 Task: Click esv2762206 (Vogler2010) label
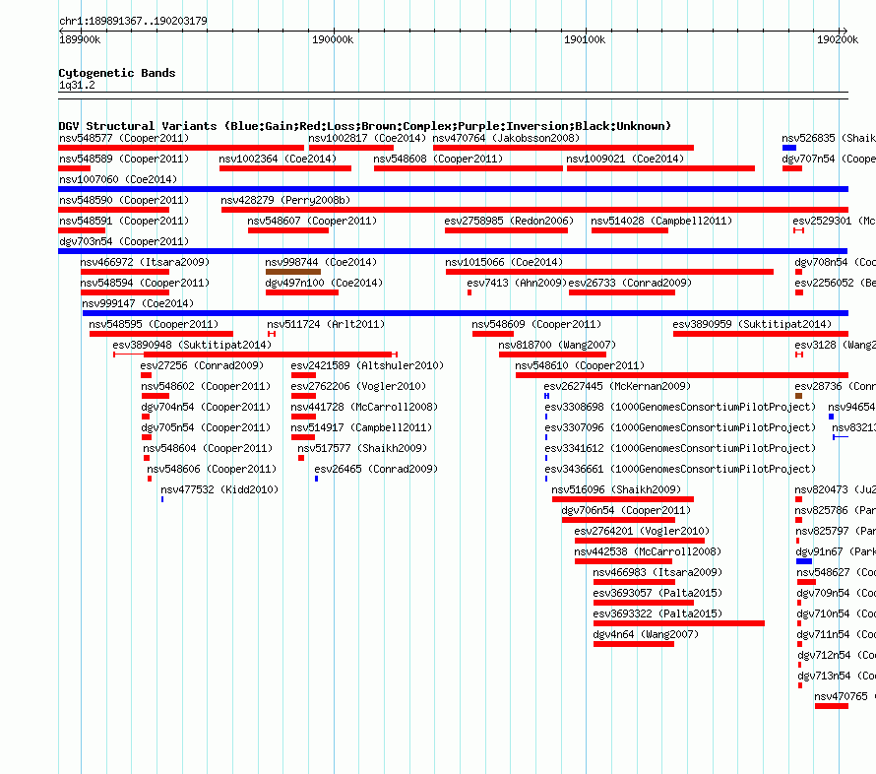pos(358,386)
